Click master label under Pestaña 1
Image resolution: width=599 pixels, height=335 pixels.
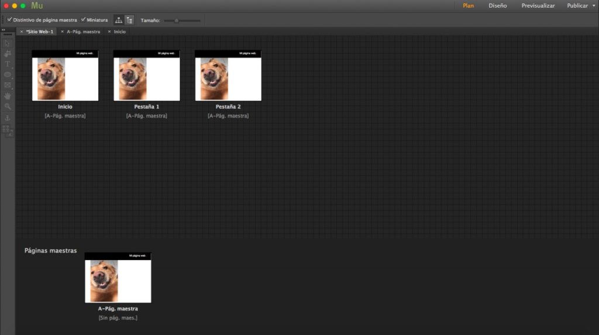pos(147,116)
